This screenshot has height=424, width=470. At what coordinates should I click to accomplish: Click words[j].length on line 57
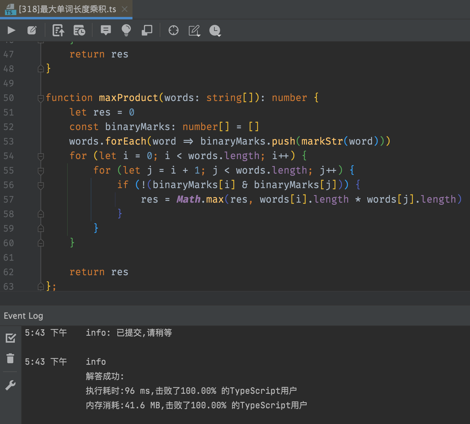[412, 199]
